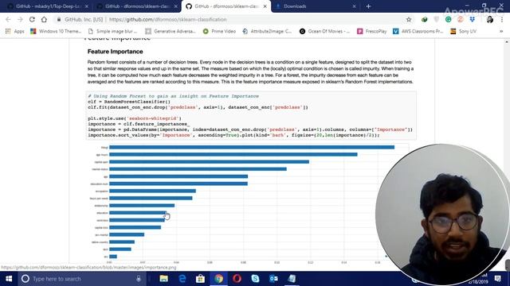This screenshot has width=510, height=286.
Task: Bookmark this page with the star icon
Action: tap(409, 19)
